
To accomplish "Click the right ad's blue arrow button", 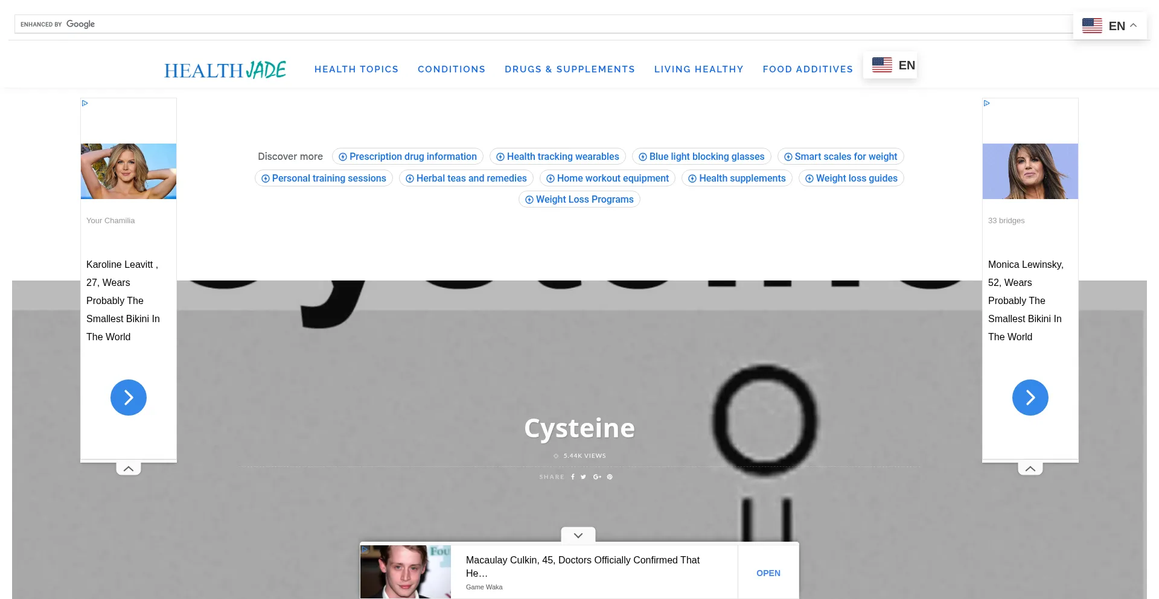I will click(x=1030, y=398).
